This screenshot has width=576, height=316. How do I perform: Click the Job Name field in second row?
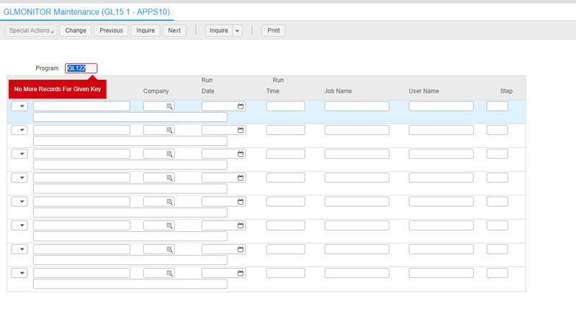click(357, 130)
